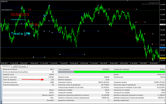
Task: Click the 90.00% modeling quality value
Action: (162, 69)
